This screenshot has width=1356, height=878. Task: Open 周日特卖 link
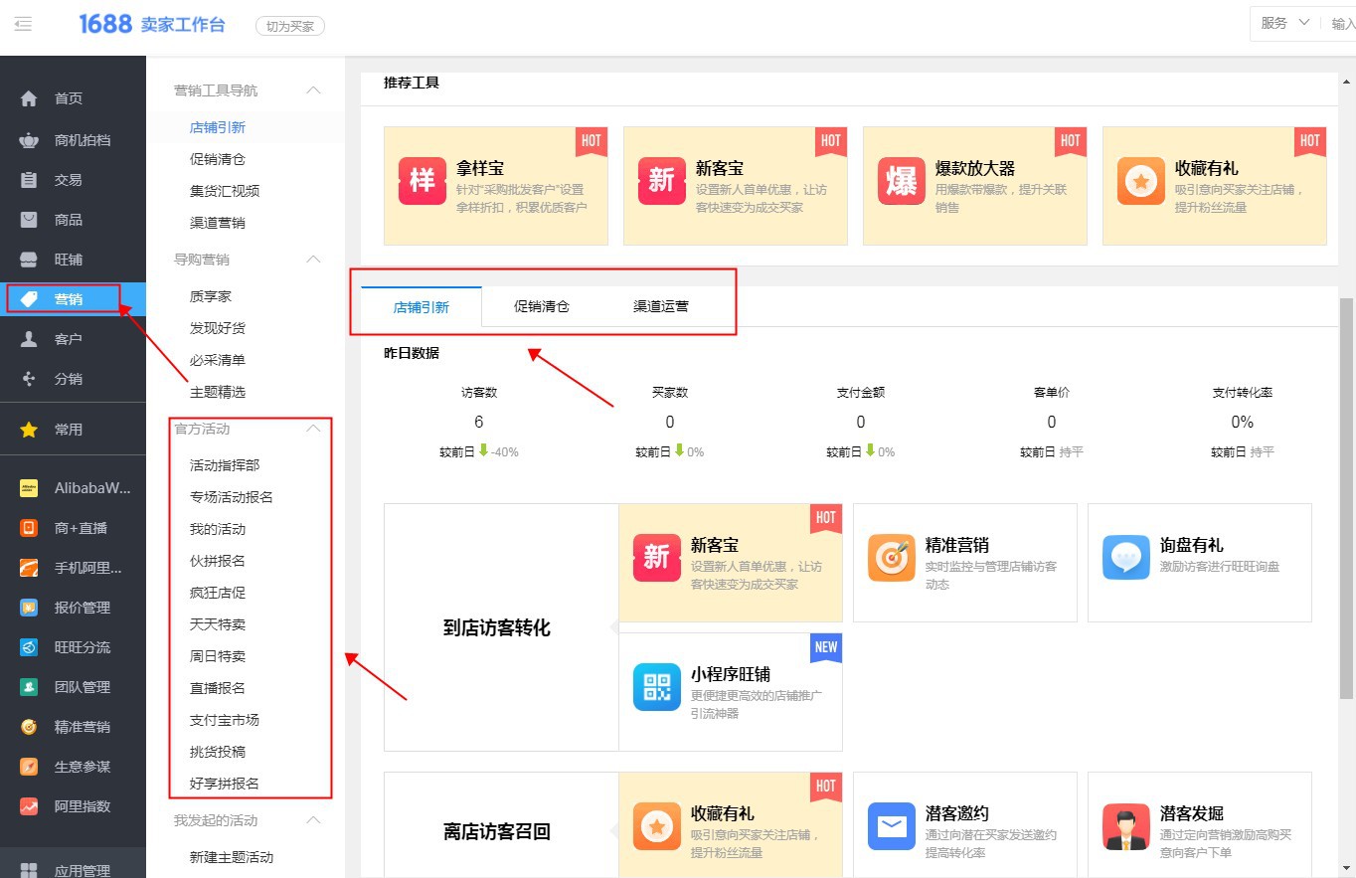218,656
